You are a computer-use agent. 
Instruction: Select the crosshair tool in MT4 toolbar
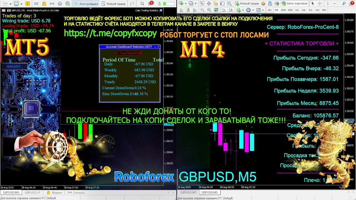[320, 4]
